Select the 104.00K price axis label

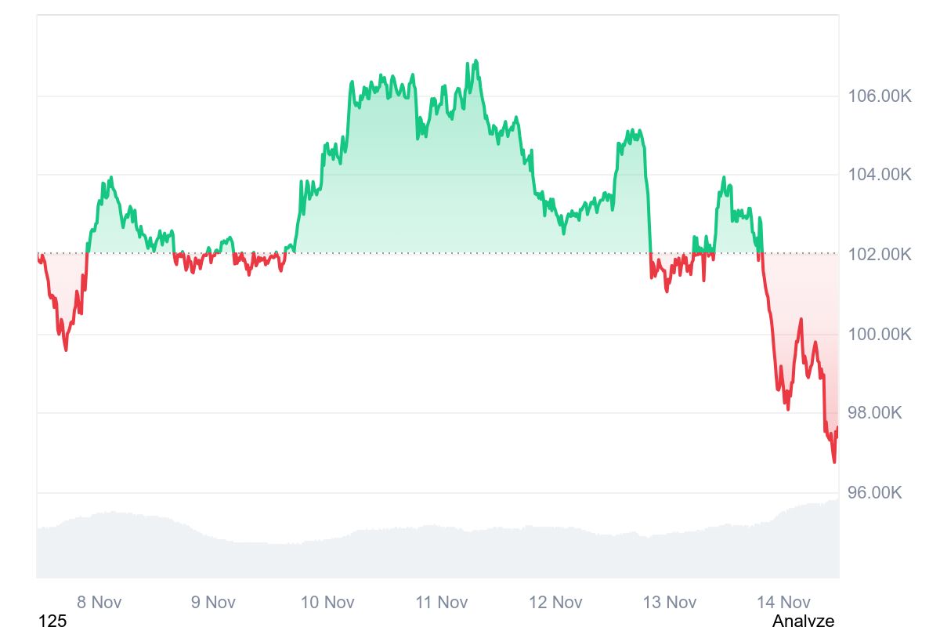click(x=880, y=175)
